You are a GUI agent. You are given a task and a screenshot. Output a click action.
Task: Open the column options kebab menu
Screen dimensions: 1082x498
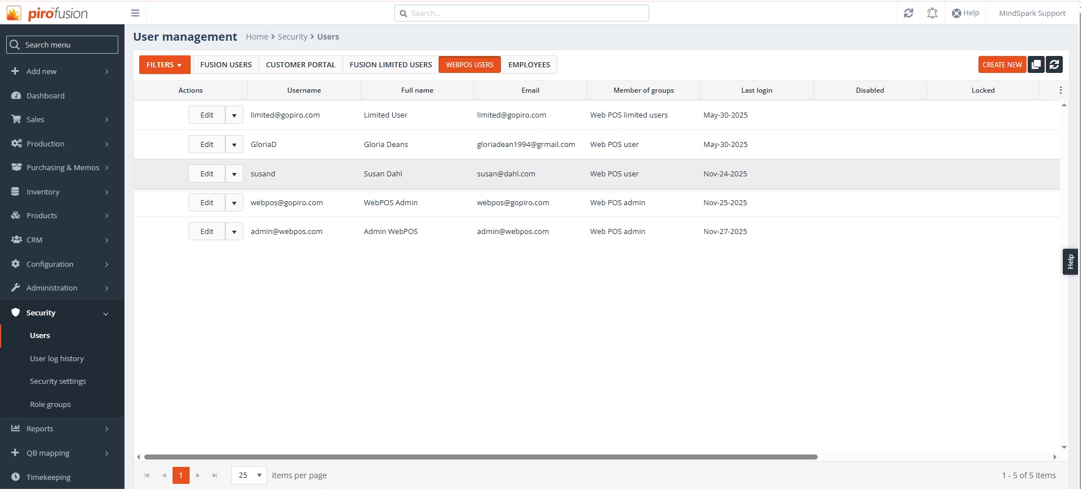pos(1060,90)
